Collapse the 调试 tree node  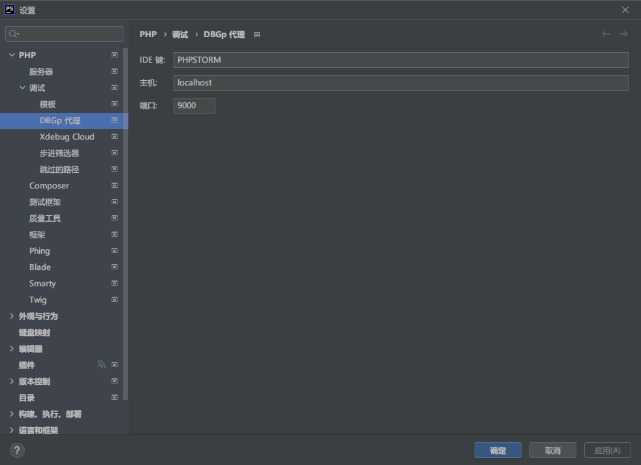[x=22, y=87]
